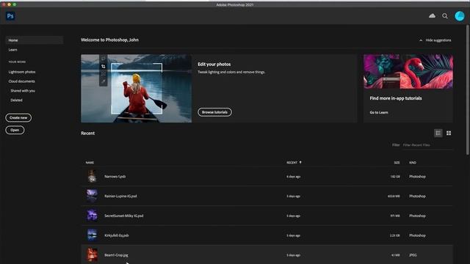470x264 pixels.
Task: Open the user account avatar
Action: pos(459,16)
